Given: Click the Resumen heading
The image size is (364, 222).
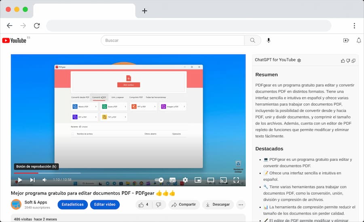Looking at the screenshot, I should (x=267, y=75).
